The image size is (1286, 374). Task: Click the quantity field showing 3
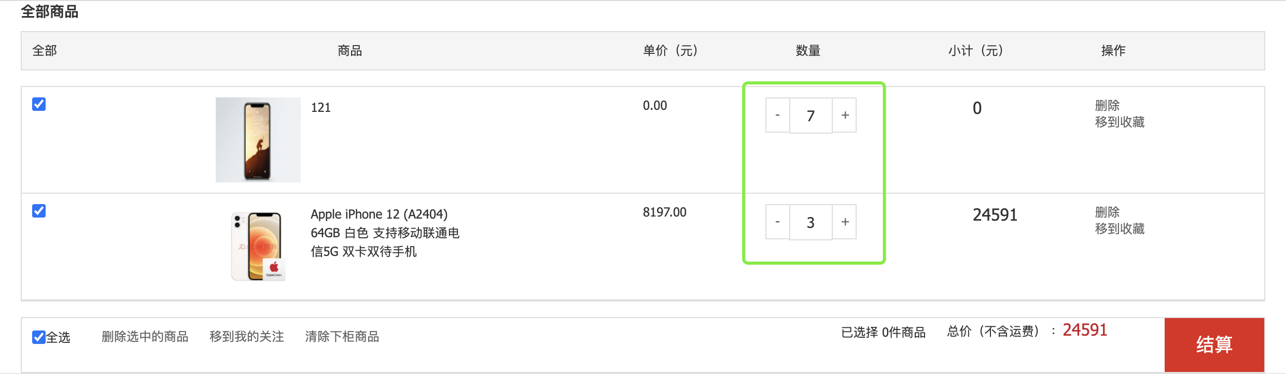pos(810,222)
